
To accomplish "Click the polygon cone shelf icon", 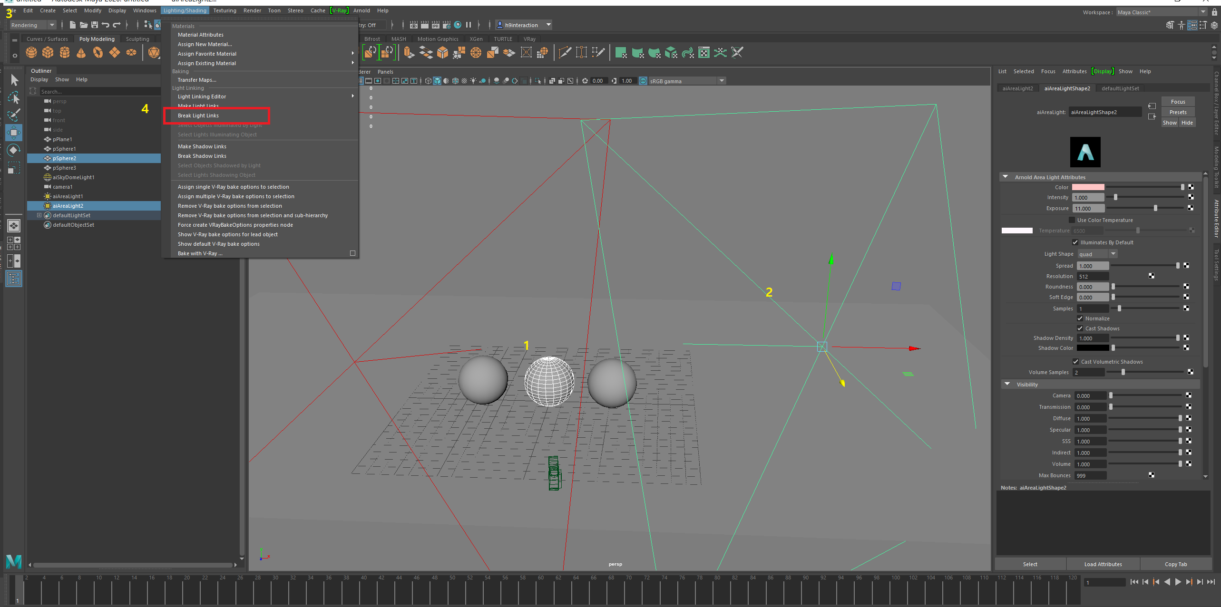I will 81,53.
